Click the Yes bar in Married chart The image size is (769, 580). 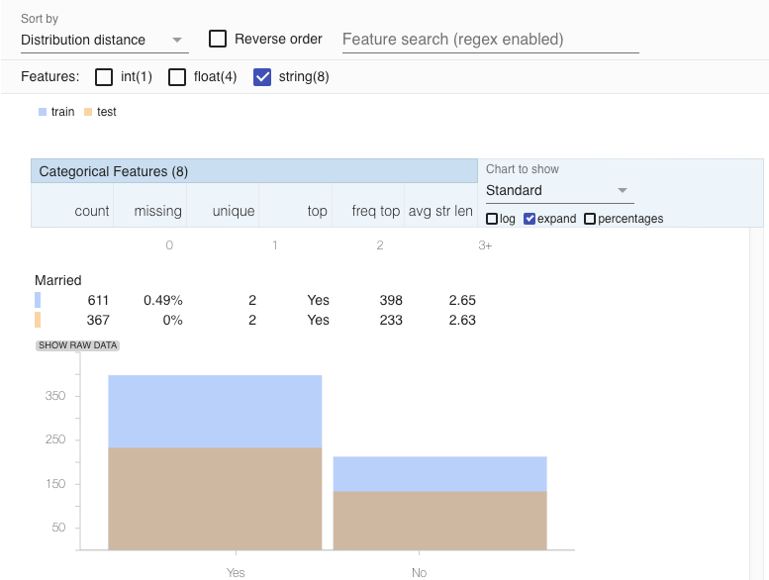pos(215,465)
